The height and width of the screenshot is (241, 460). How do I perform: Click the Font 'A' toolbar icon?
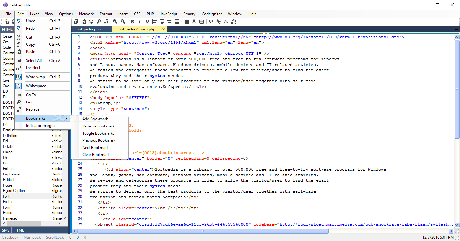pyautogui.click(x=194, y=22)
